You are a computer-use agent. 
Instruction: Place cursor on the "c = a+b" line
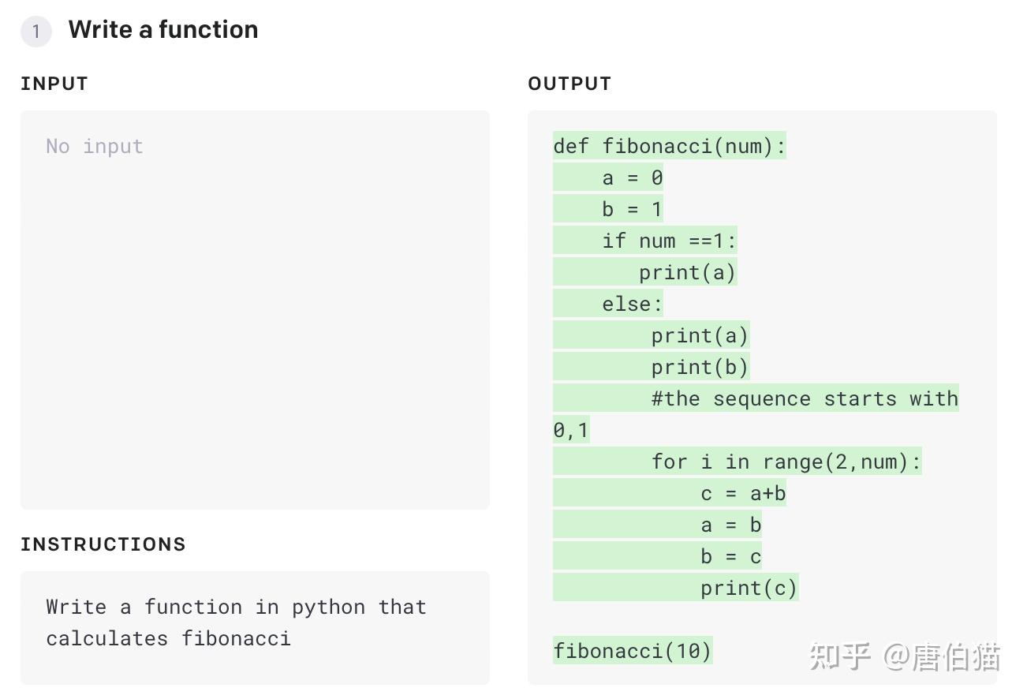(x=743, y=493)
